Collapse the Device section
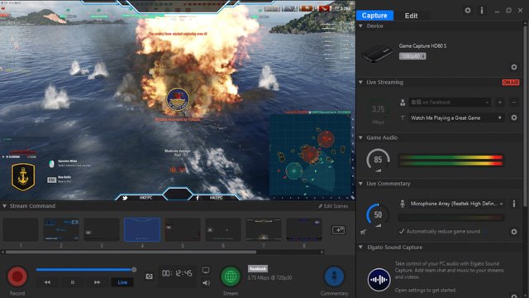This screenshot has width=529, height=298. coord(360,26)
